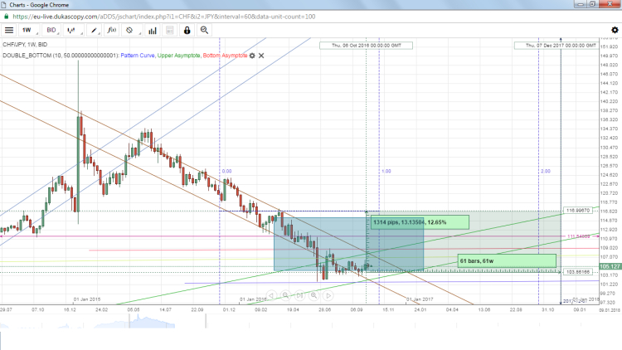Open chart settings gear at top right
The image size is (622, 350).
(613, 30)
